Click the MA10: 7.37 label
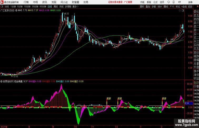 pyautogui.click(x=33, y=11)
